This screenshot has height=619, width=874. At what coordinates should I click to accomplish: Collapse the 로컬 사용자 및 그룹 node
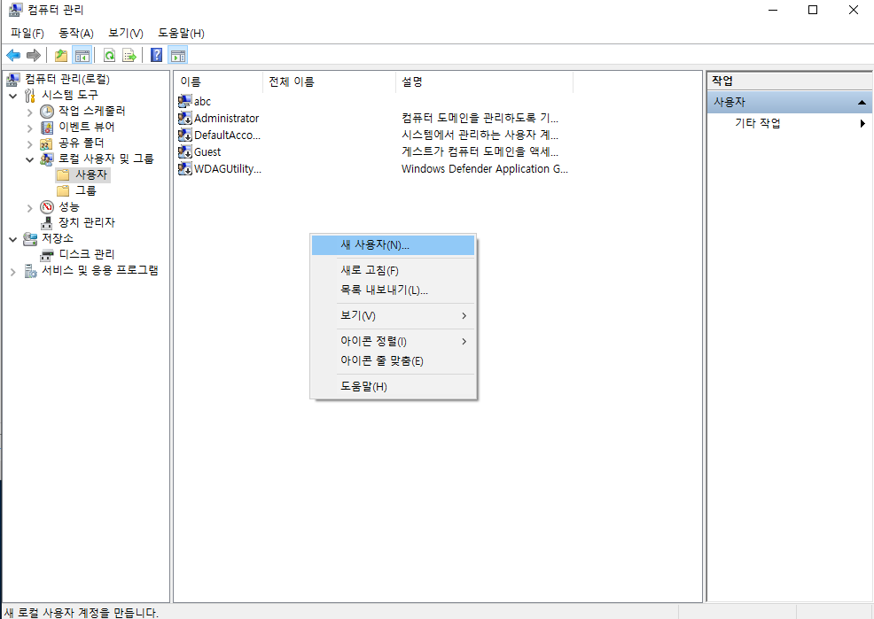(x=29, y=159)
